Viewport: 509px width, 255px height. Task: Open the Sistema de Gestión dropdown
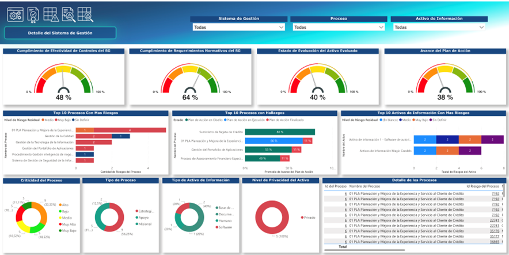point(239,27)
